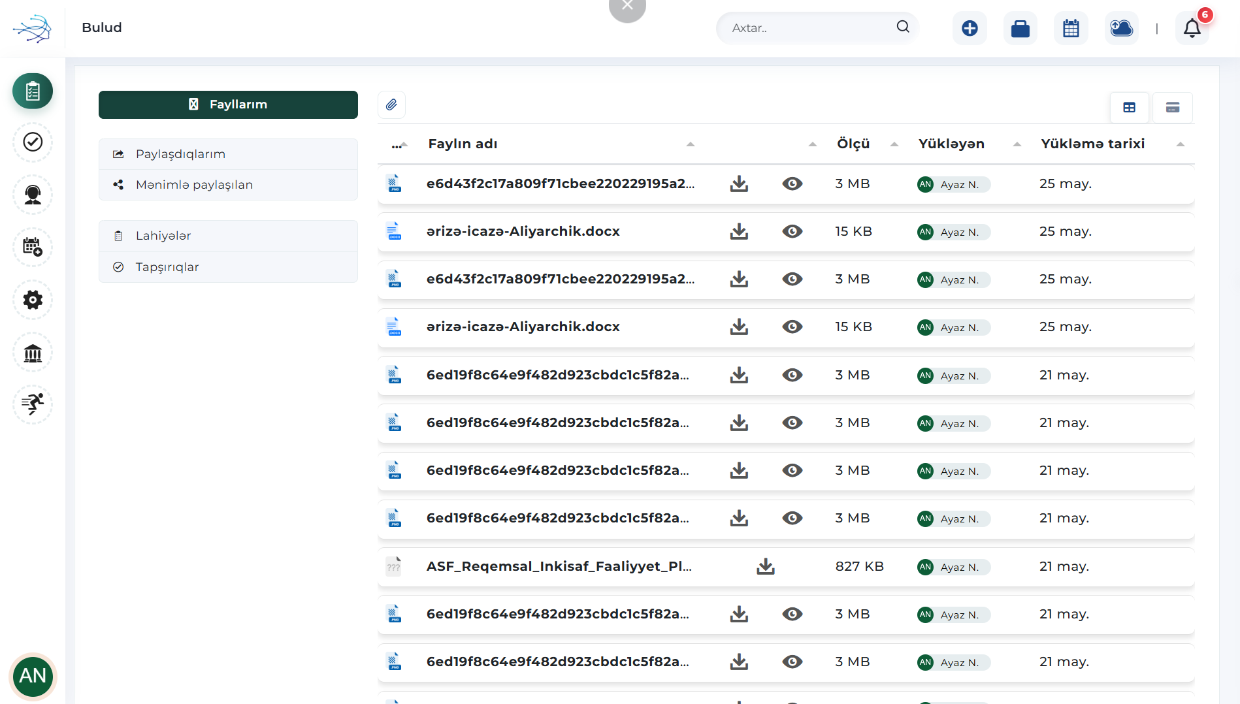The width and height of the screenshot is (1240, 704).
Task: Open Mənimlə paylaşılan in side menu
Action: tap(228, 185)
